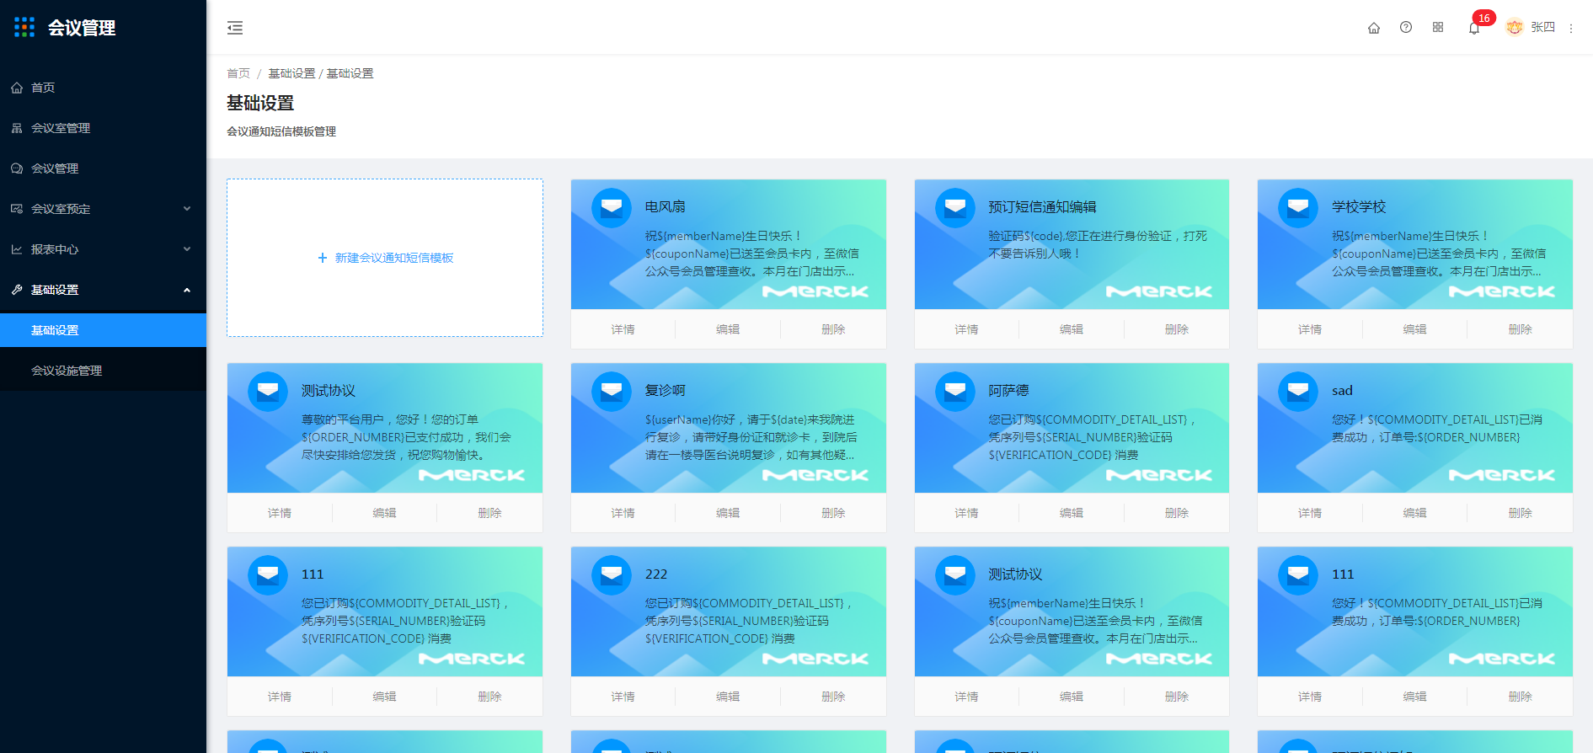Click the mail icon on the 预订短信通知编辑 card
The height and width of the screenshot is (753, 1593).
pyautogui.click(x=955, y=207)
